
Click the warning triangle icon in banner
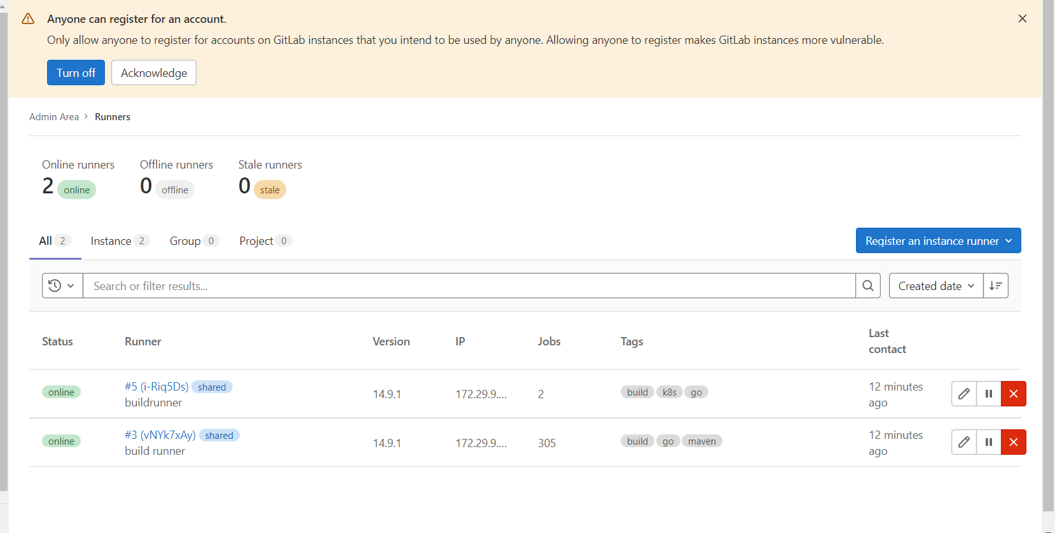pos(28,18)
